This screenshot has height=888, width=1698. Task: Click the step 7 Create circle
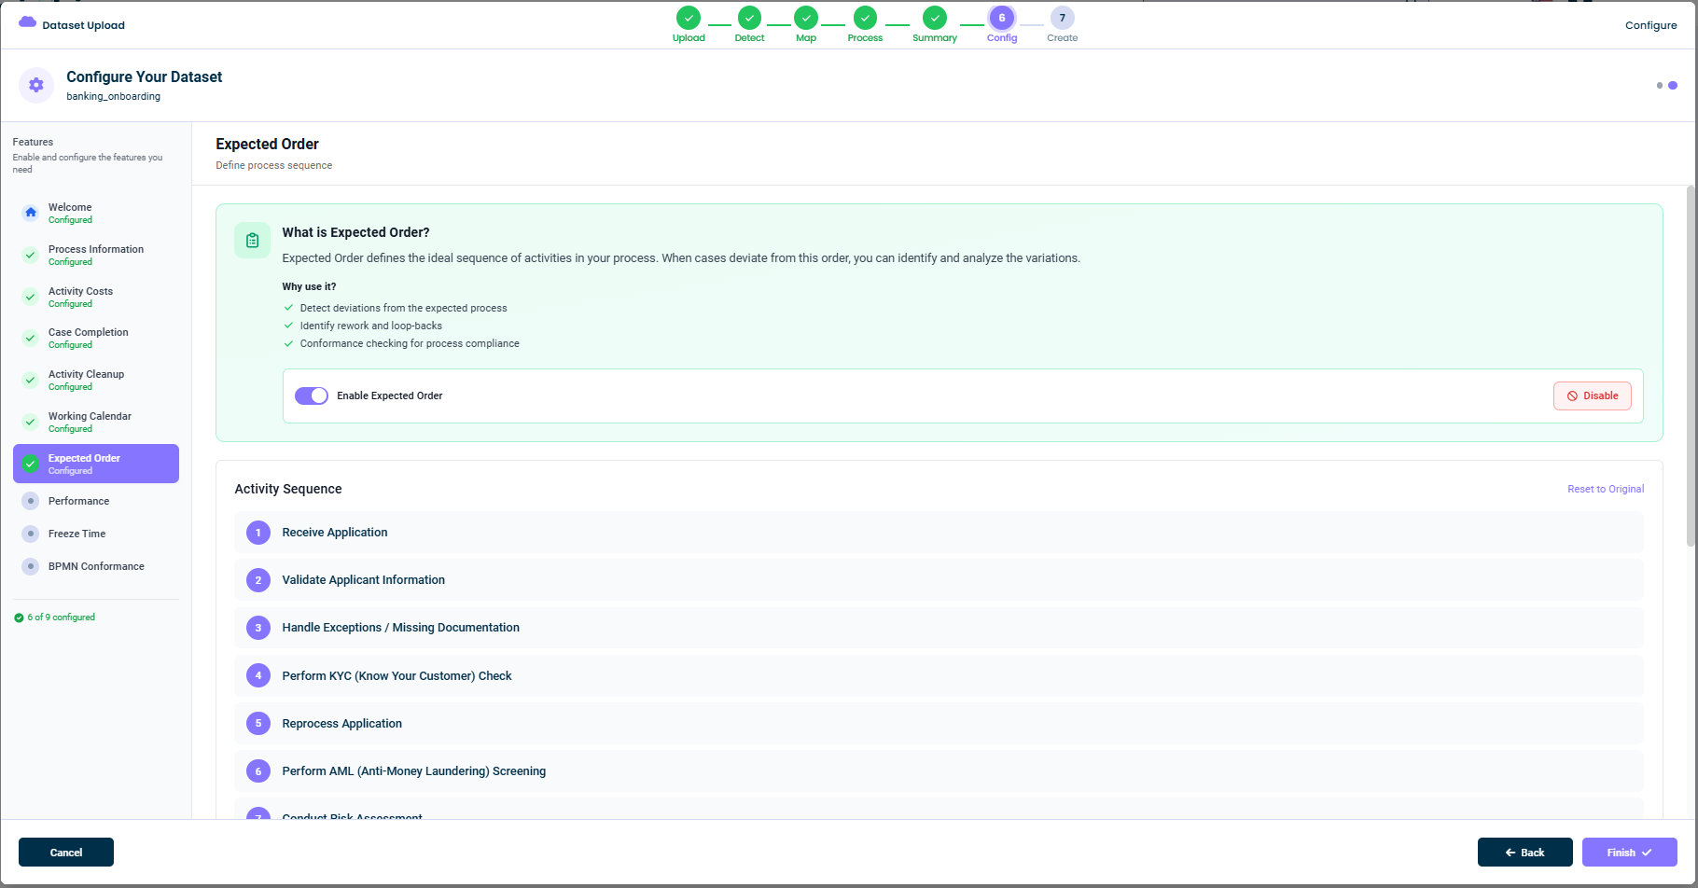click(1062, 18)
